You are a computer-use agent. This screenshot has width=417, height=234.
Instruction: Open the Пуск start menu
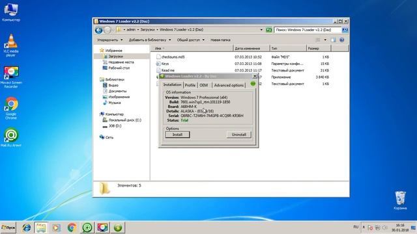[8, 227]
